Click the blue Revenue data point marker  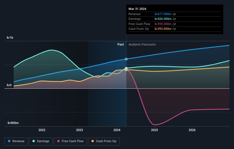point(126,59)
